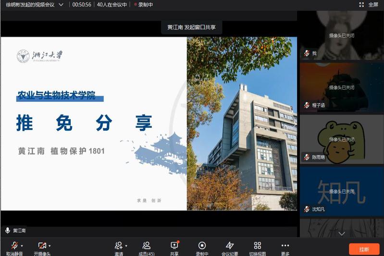Click the speaker mic icon beside 黄江南
This screenshot has width=384, height=256.
8,230
